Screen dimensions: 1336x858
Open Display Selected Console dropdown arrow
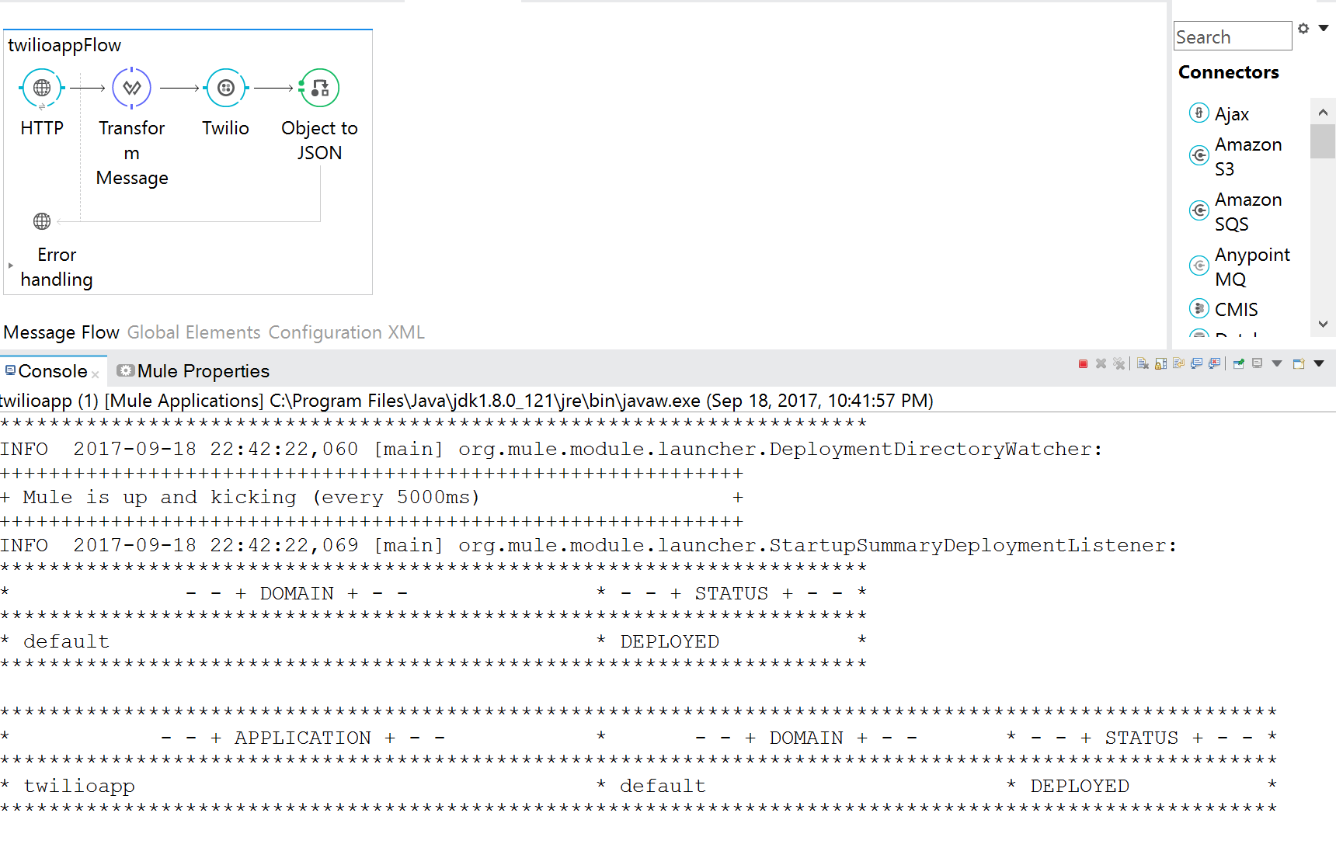pyautogui.click(x=1277, y=363)
